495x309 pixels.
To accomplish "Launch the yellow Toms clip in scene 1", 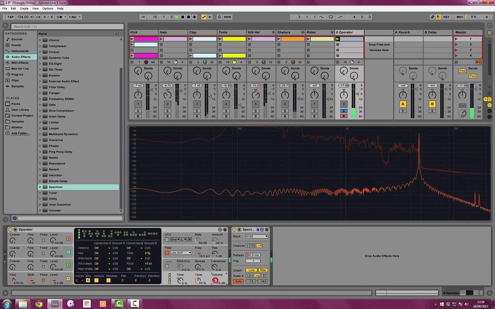I will (x=220, y=39).
